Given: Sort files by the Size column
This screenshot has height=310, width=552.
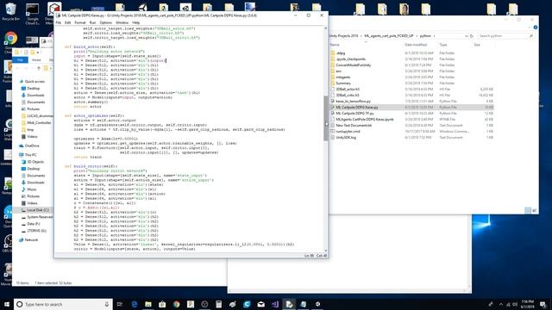Looking at the screenshot, I should 477,45.
